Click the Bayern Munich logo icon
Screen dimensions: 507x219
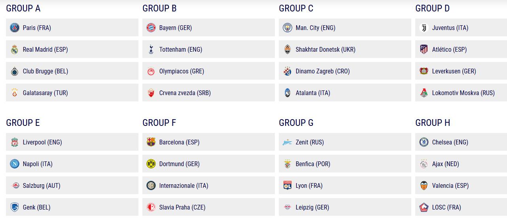click(151, 28)
